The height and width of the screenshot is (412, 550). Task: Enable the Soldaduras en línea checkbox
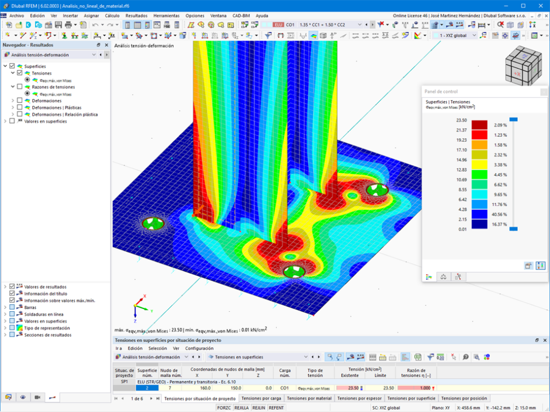click(12, 314)
